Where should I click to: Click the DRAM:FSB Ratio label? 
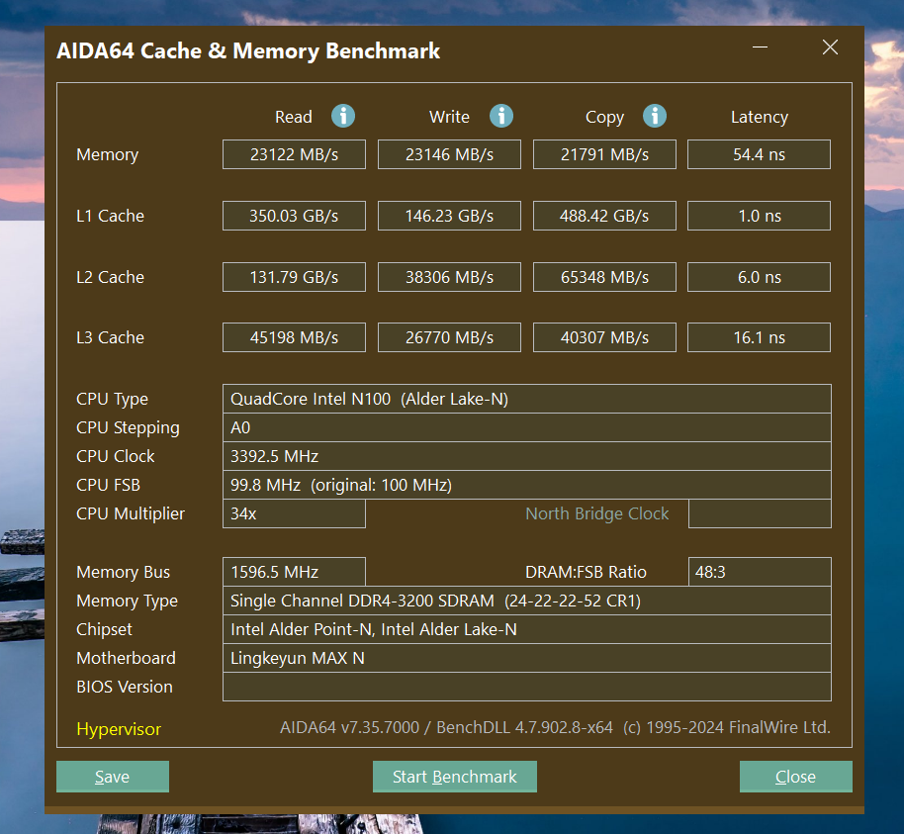pos(586,572)
